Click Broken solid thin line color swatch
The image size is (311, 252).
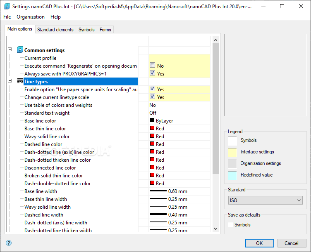(152, 175)
